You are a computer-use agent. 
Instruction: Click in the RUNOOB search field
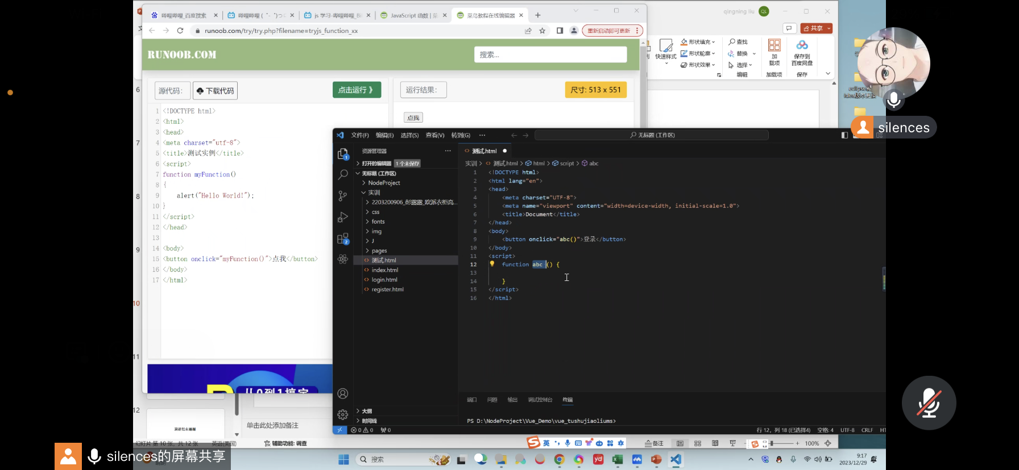pos(550,54)
